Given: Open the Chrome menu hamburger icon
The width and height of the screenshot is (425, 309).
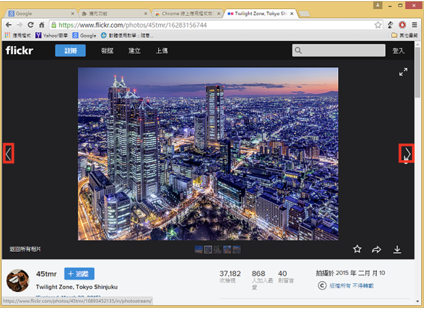Looking at the screenshot, I should pyautogui.click(x=414, y=25).
